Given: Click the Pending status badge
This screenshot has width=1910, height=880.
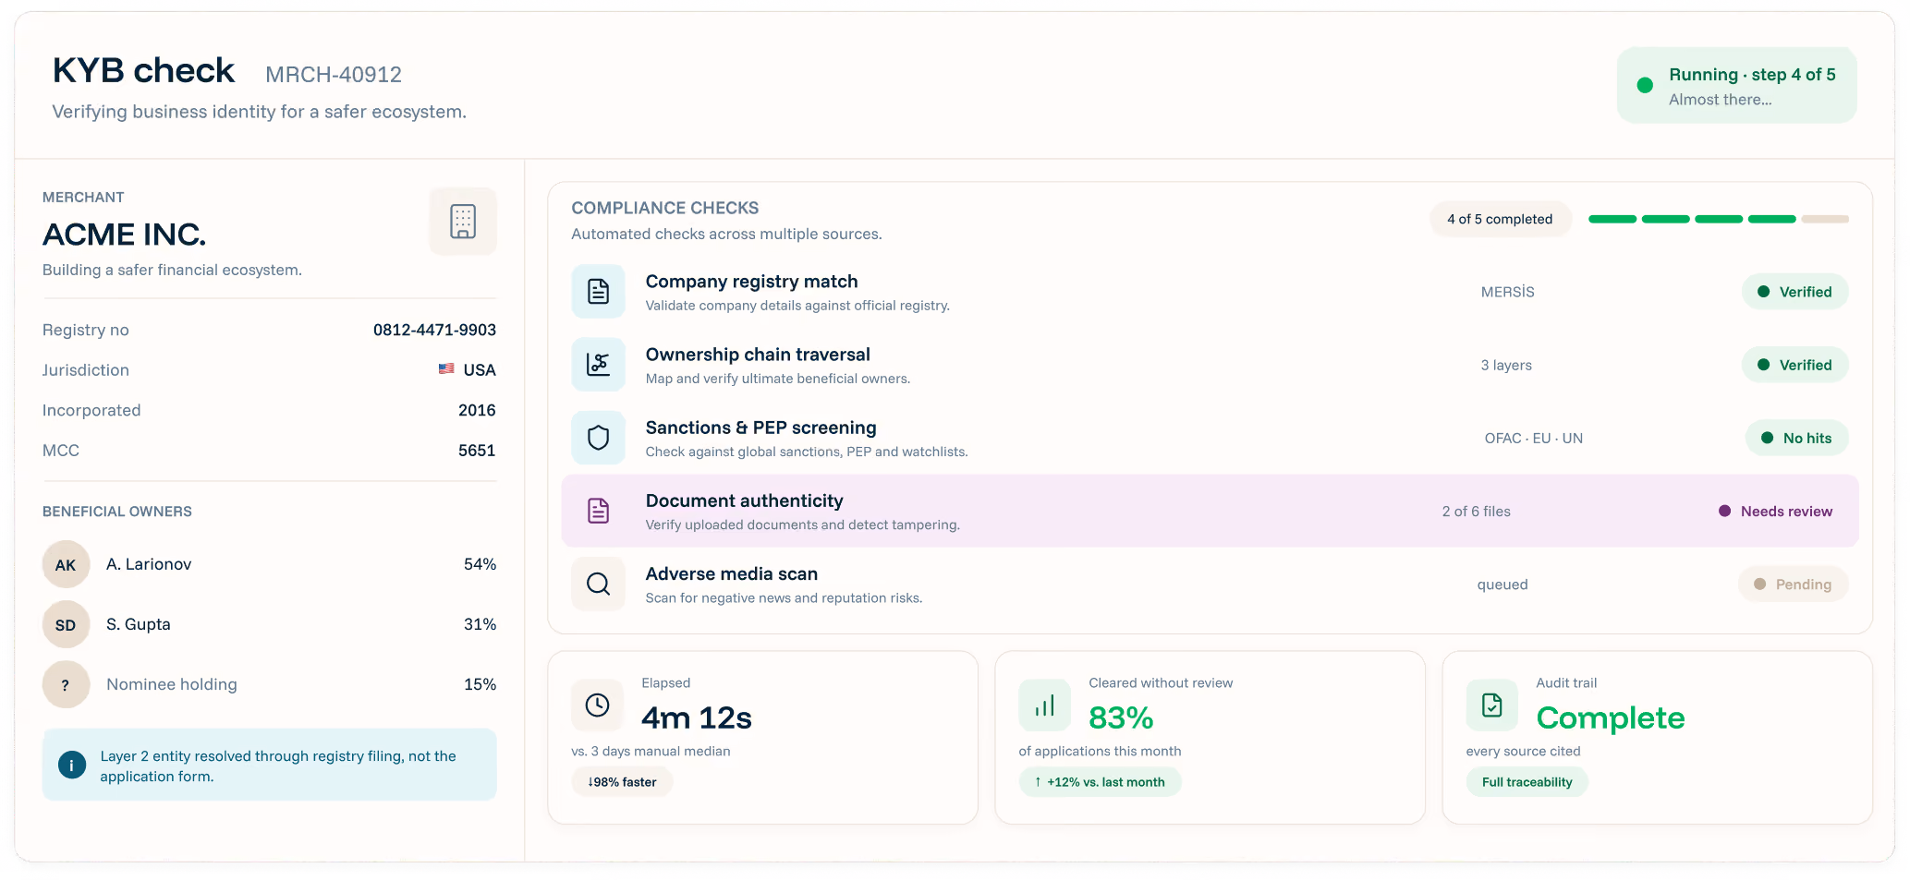Looking at the screenshot, I should point(1793,585).
